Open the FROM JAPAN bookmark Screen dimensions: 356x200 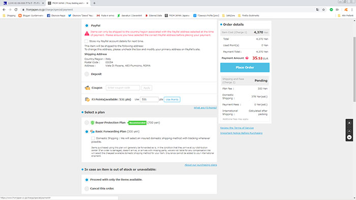177,16
